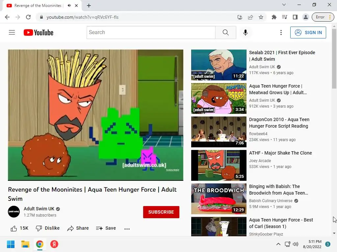Open Meatwad Grows Up video title
The height and width of the screenshot is (252, 337).
click(x=278, y=89)
